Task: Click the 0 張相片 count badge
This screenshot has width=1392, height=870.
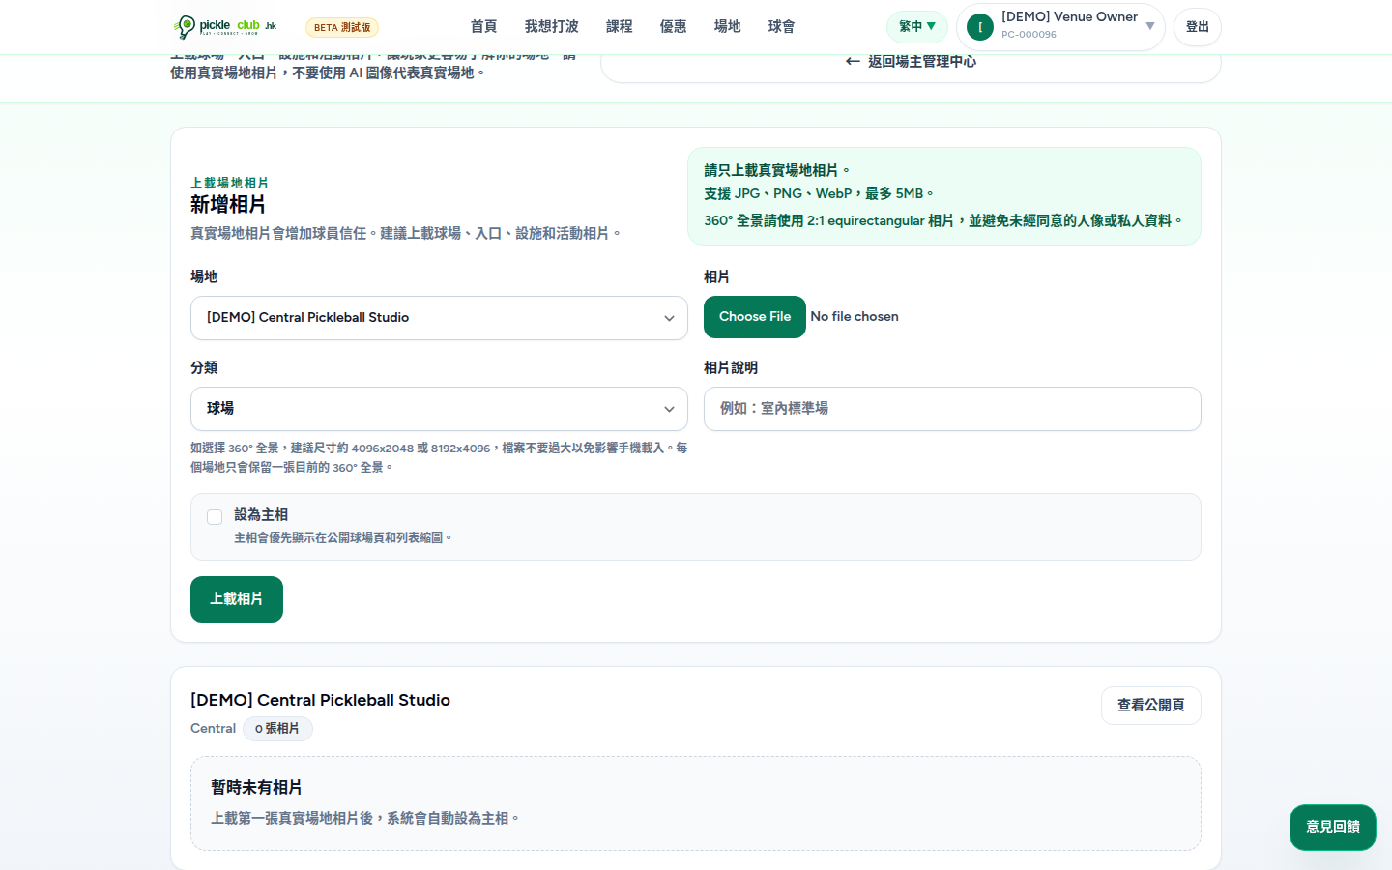Action: [277, 729]
